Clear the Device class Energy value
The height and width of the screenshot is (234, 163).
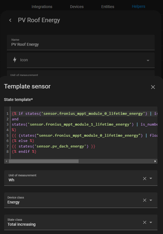tap(144, 200)
